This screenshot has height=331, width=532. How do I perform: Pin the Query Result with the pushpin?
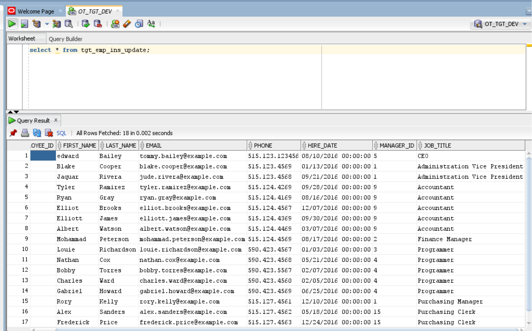coord(13,133)
